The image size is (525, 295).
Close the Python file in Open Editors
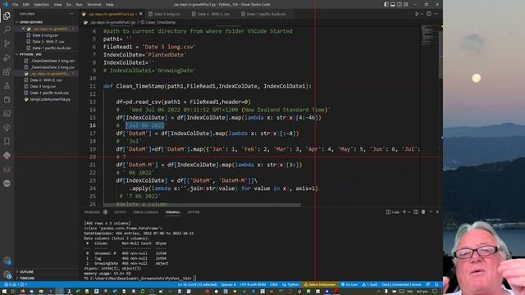click(x=23, y=29)
